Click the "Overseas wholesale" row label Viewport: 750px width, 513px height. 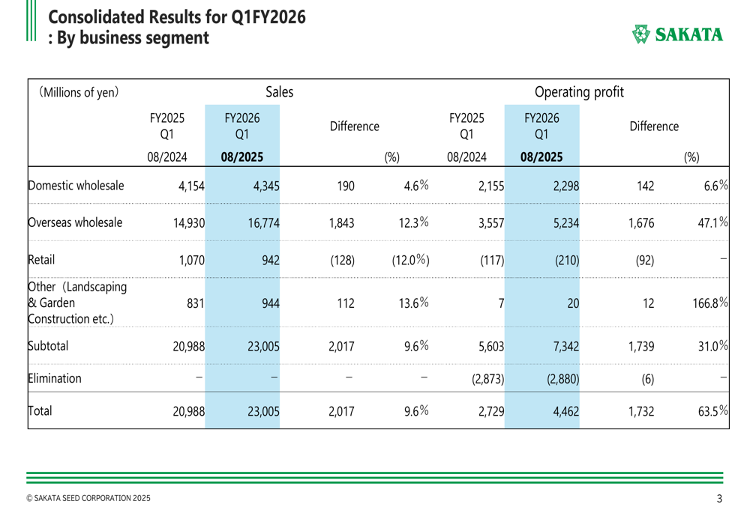point(75,222)
